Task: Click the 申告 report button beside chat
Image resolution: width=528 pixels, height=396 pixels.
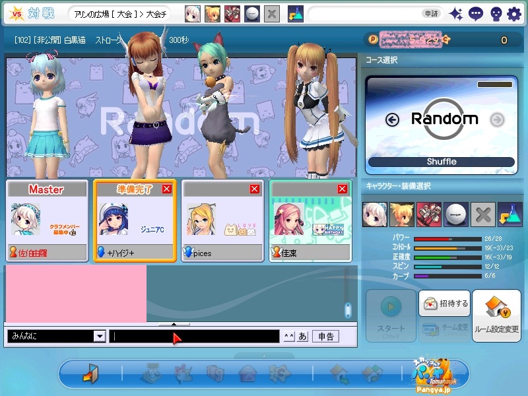Action: tap(325, 336)
